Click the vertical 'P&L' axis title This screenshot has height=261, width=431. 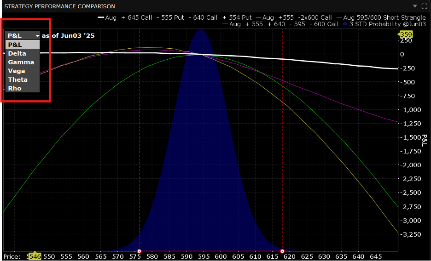pyautogui.click(x=425, y=140)
